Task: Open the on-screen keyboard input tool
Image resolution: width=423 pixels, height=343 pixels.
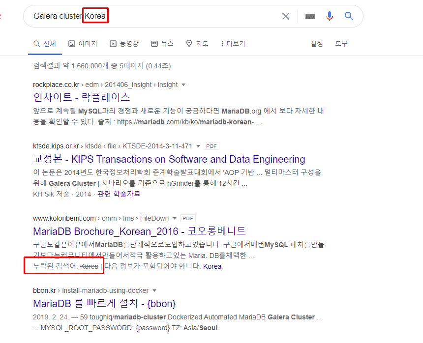Action: (310, 16)
